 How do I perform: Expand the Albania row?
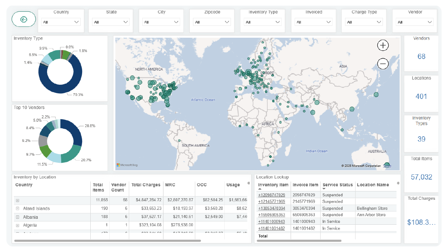[x=18, y=217]
